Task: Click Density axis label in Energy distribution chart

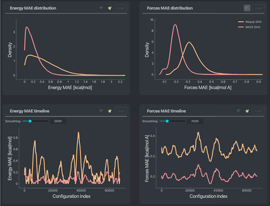Action: (x=10, y=50)
